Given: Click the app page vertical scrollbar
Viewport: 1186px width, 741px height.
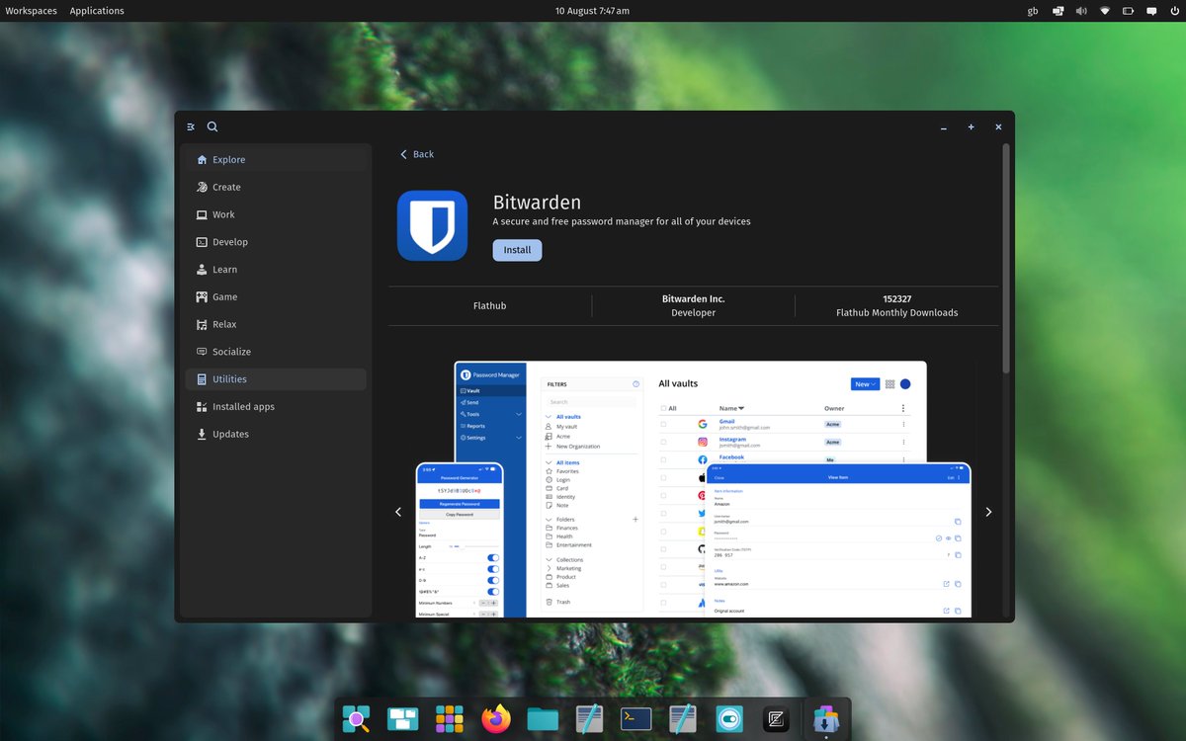Looking at the screenshot, I should (1006, 259).
